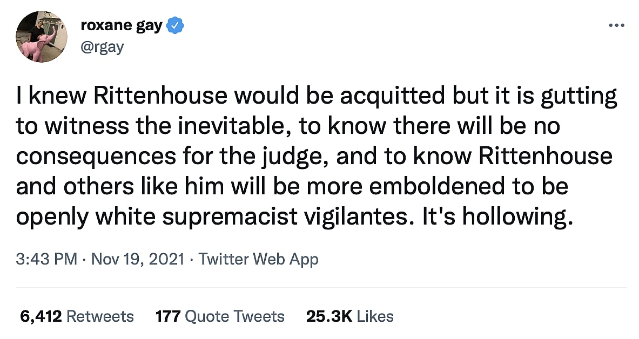This screenshot has width=639, height=339.
Task: Open roxane gay's profile picture
Action: pos(42,36)
